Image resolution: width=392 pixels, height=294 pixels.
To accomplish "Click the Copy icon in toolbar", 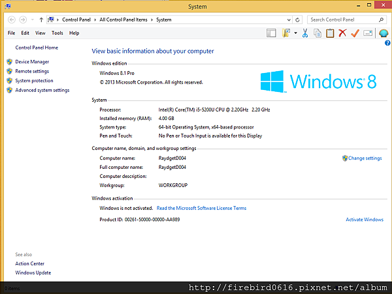I will tap(318, 33).
